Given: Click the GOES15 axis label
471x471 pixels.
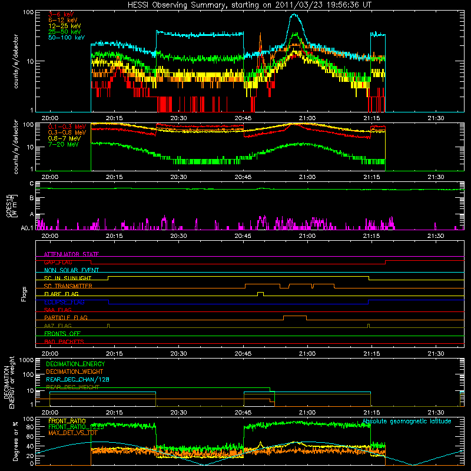Looking at the screenshot, I should [12, 205].
